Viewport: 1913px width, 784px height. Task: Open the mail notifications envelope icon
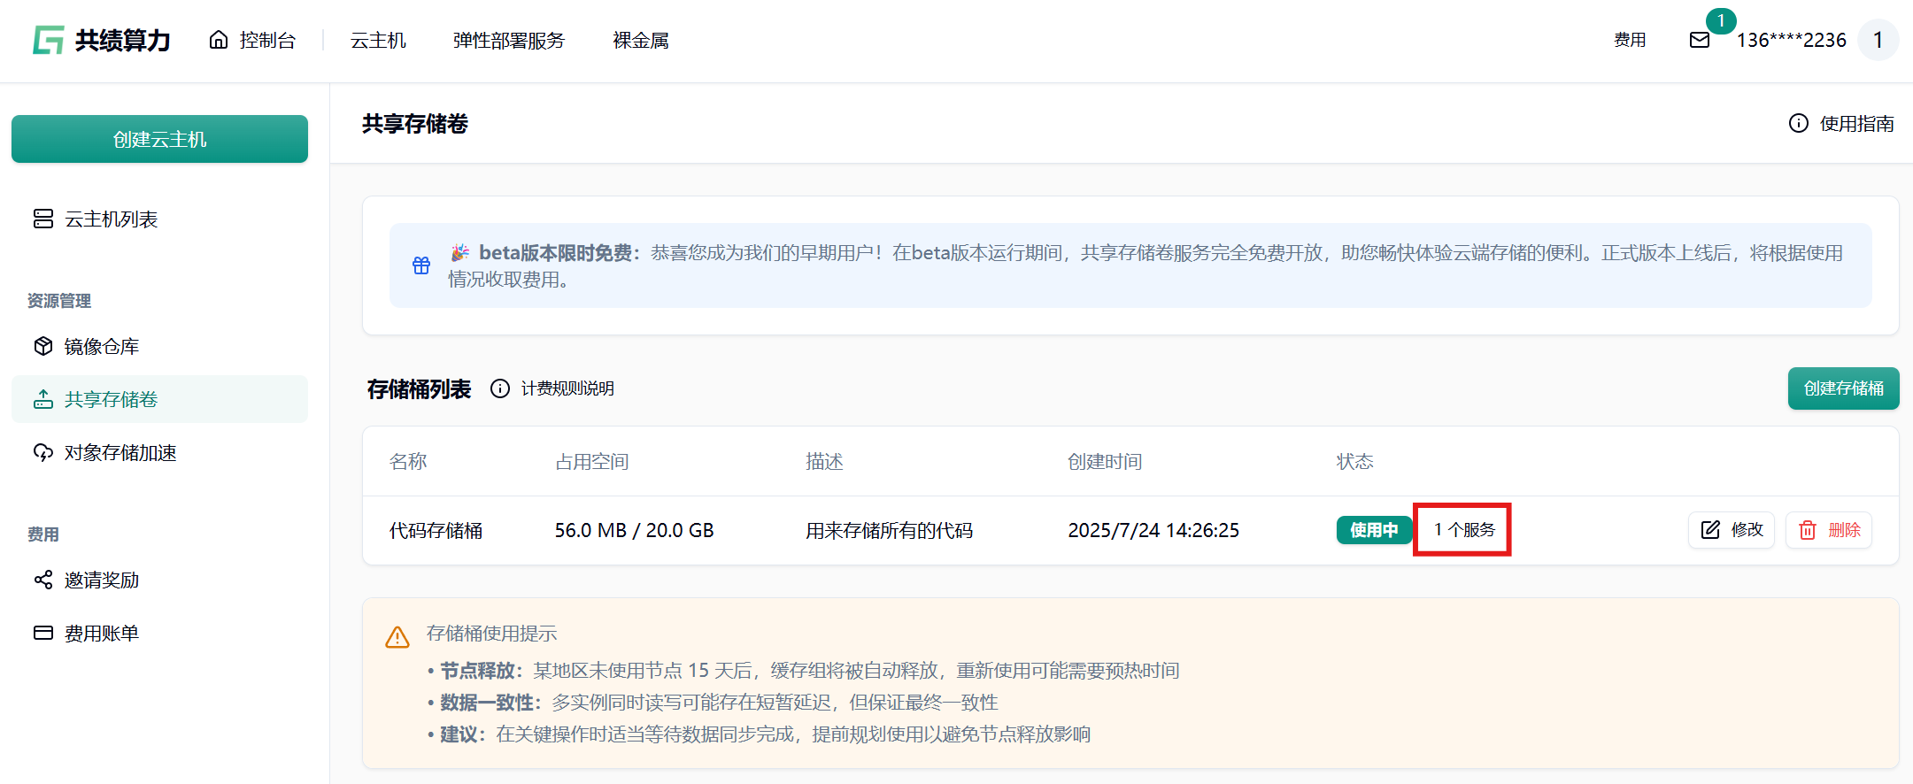pos(1699,40)
